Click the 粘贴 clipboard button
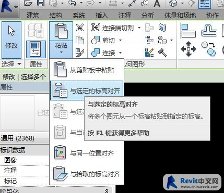 (x=61, y=31)
